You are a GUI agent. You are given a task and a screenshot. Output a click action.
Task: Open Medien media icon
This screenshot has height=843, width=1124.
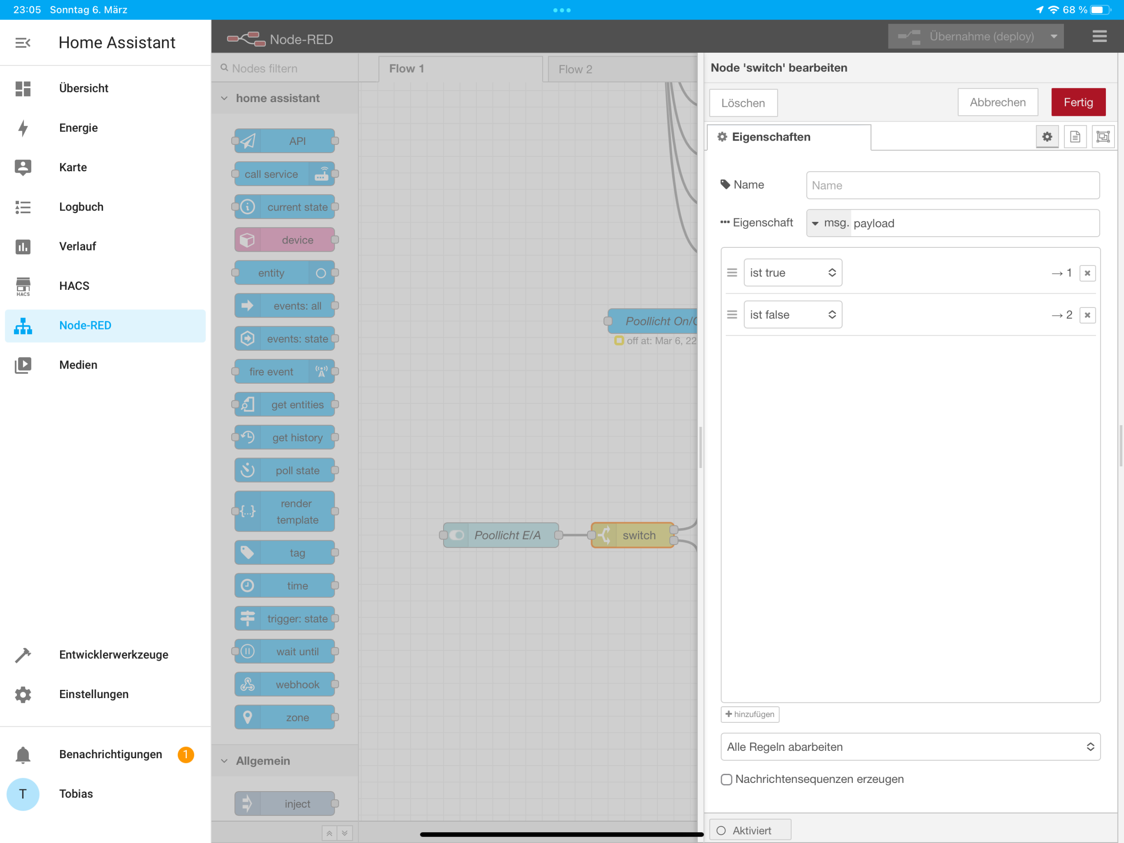pos(23,365)
